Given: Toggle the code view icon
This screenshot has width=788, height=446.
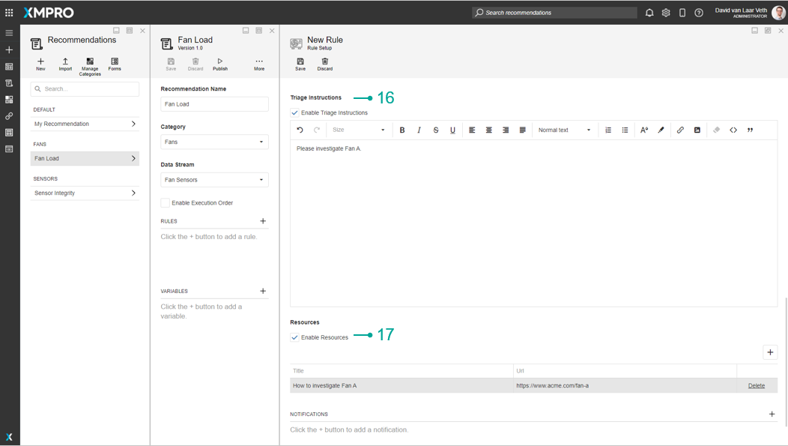Looking at the screenshot, I should coord(733,130).
